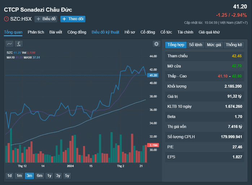
Task: Switch to Phân tích tab
Action: (x=36, y=32)
